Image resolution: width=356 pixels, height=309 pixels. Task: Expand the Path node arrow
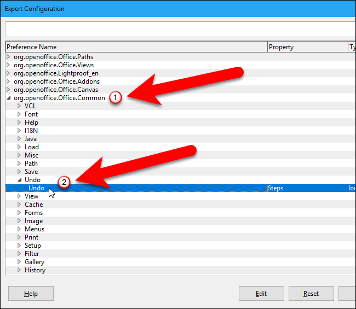19,164
